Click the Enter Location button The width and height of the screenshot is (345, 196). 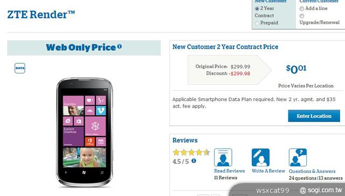314,116
